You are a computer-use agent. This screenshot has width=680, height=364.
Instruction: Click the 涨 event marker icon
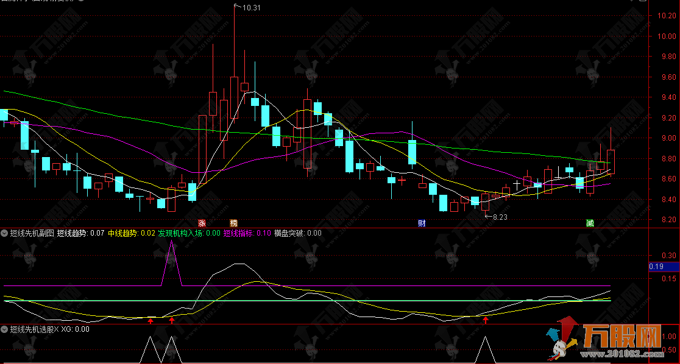click(x=202, y=223)
